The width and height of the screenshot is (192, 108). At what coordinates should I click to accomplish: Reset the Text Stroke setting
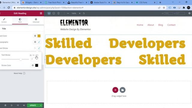coord(35,48)
